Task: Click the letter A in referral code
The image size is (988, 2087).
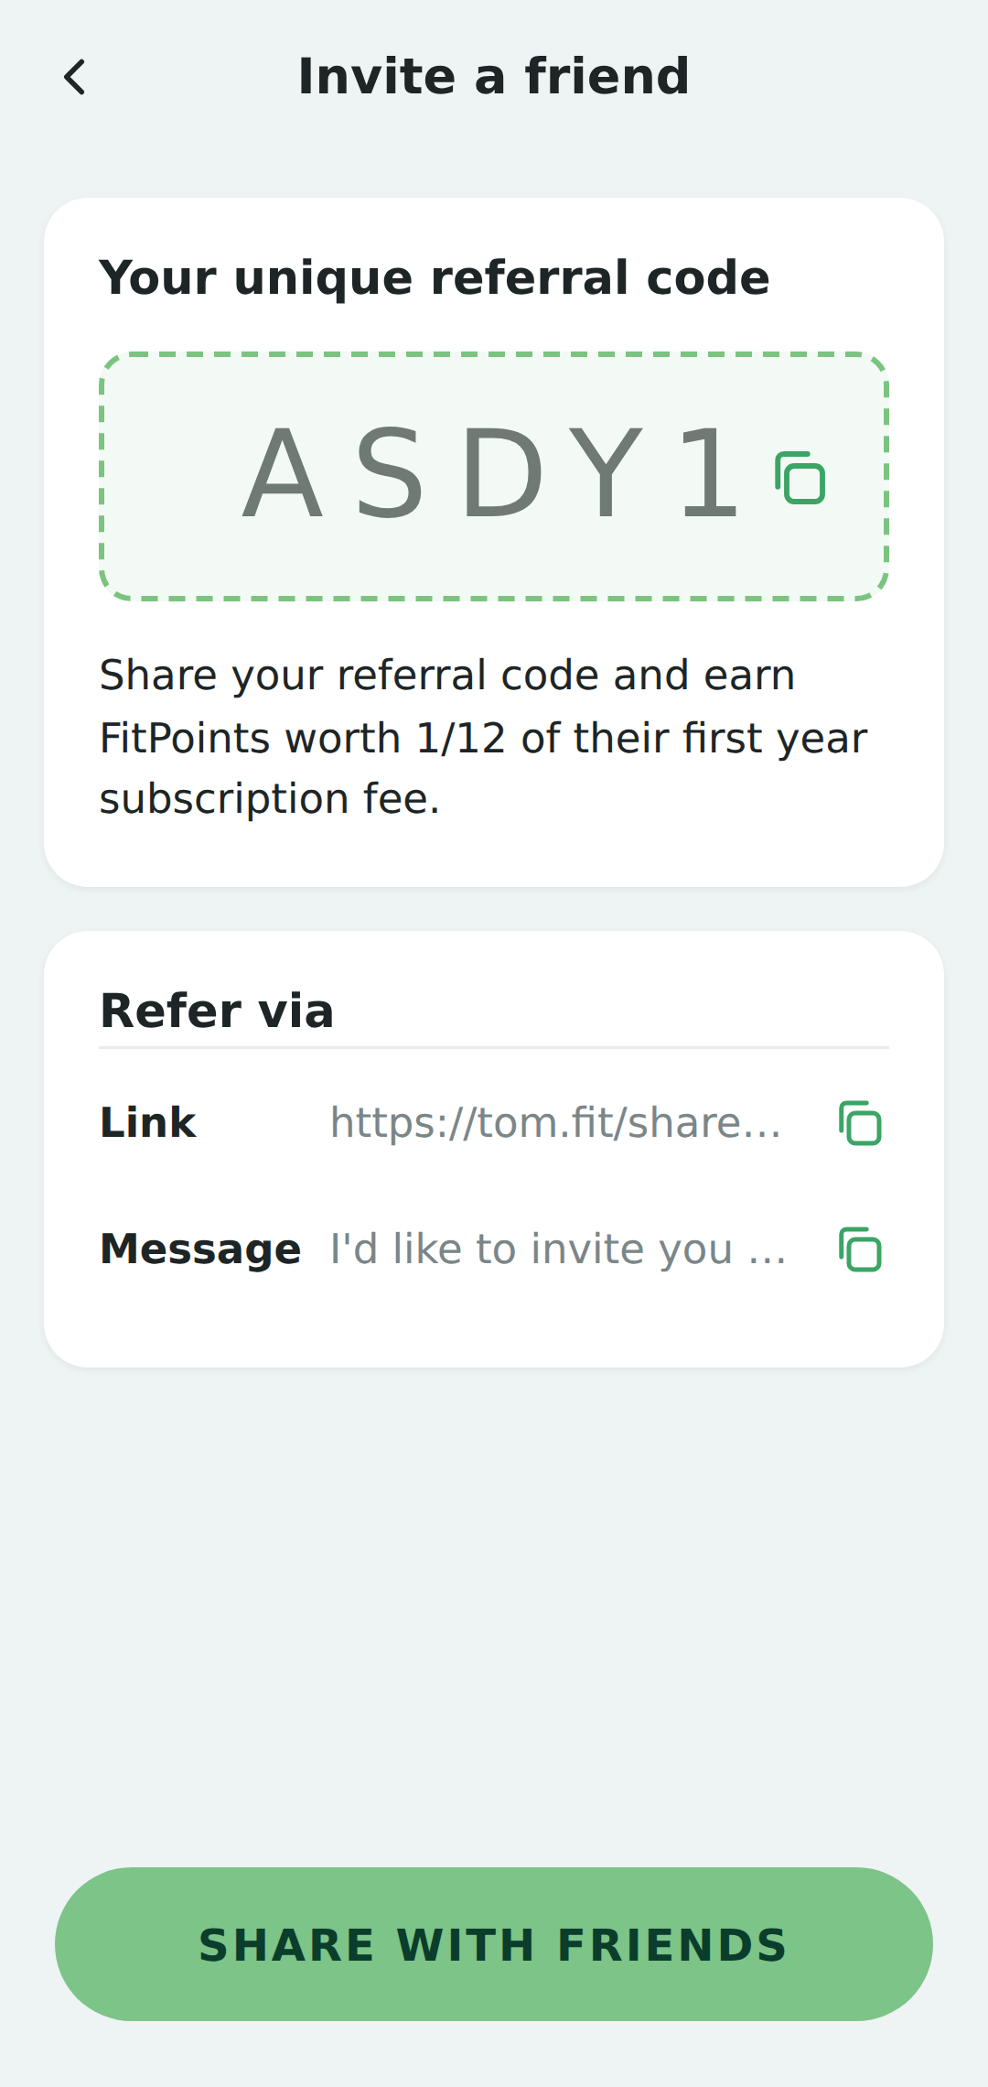Action: (282, 475)
